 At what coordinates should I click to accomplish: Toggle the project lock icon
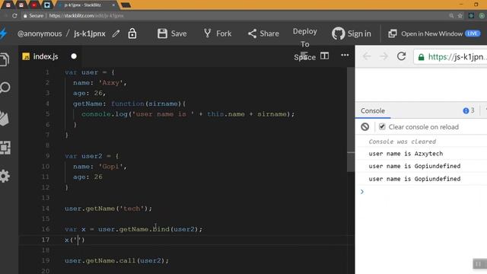[x=132, y=33]
